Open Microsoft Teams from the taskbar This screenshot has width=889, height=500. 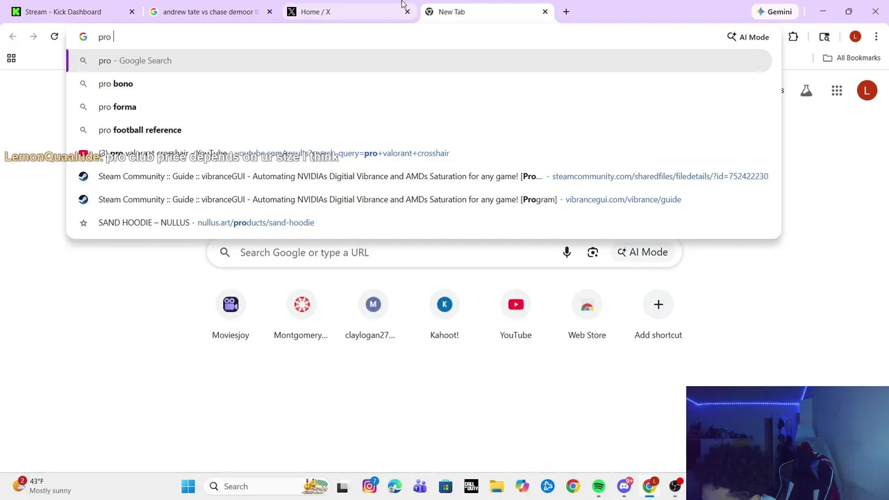click(x=420, y=487)
